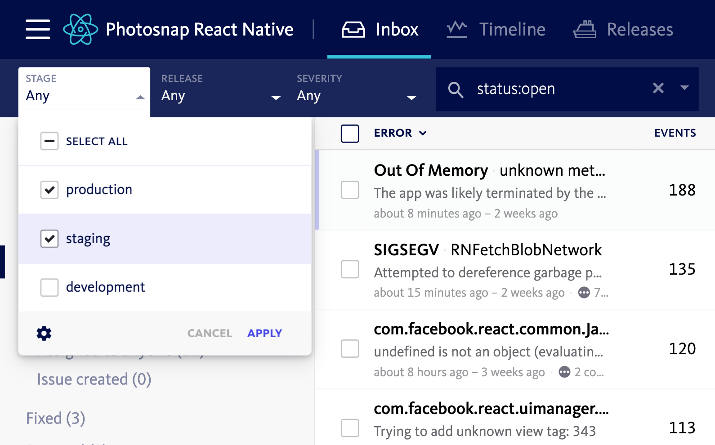This screenshot has width=715, height=445.
Task: Toggle the Select All checkbox
Action: (x=49, y=141)
